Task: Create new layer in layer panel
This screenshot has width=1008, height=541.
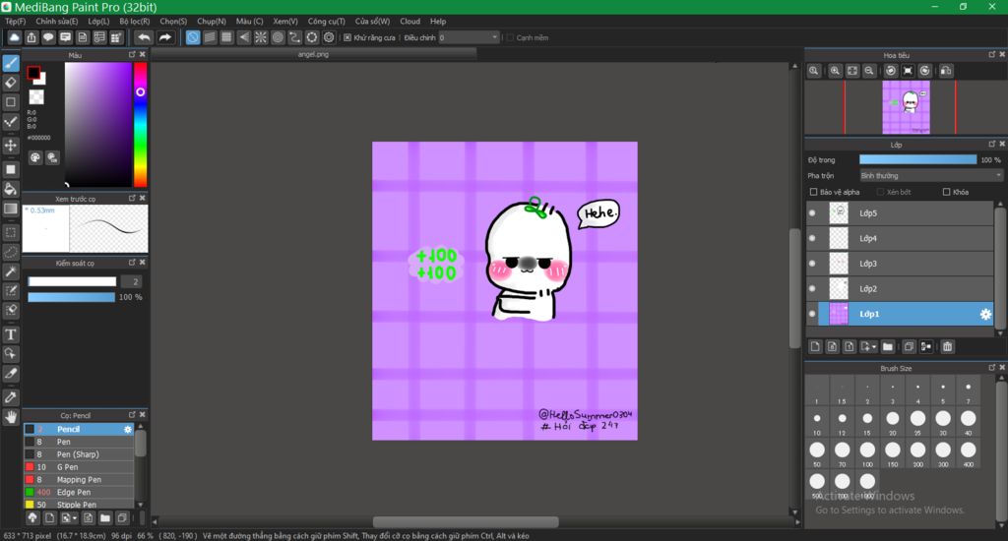Action: pos(815,347)
